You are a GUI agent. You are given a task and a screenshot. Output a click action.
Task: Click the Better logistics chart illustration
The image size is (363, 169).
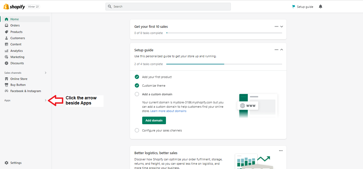[x=254, y=161]
